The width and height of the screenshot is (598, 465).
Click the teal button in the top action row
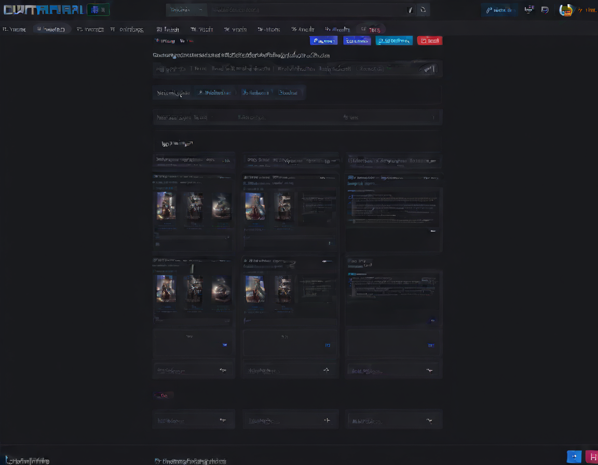coord(394,40)
